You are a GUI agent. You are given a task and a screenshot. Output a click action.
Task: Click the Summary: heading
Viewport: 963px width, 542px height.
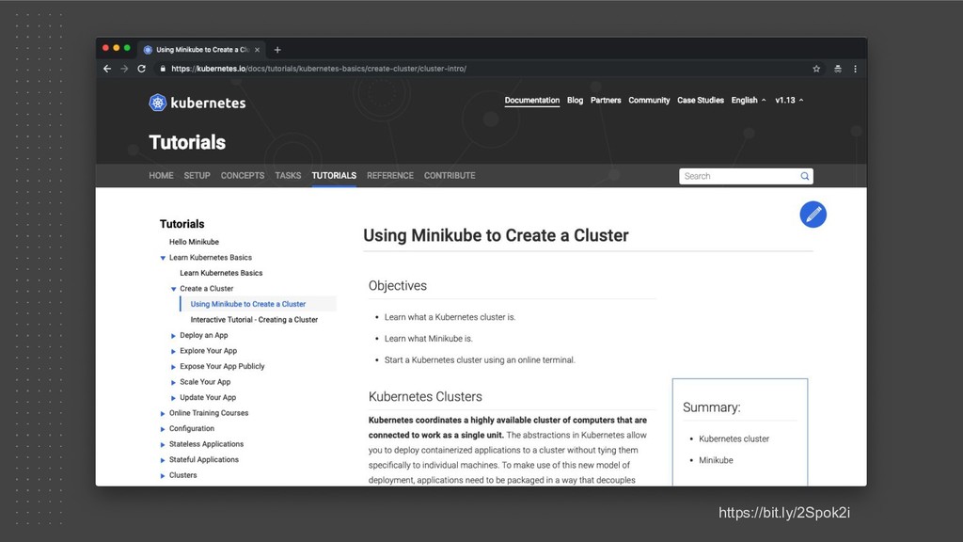tap(712, 407)
